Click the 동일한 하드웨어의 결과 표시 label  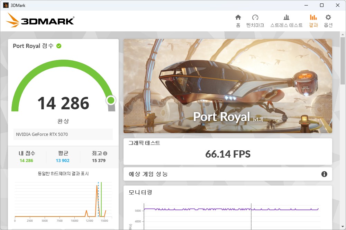pyautogui.click(x=63, y=174)
